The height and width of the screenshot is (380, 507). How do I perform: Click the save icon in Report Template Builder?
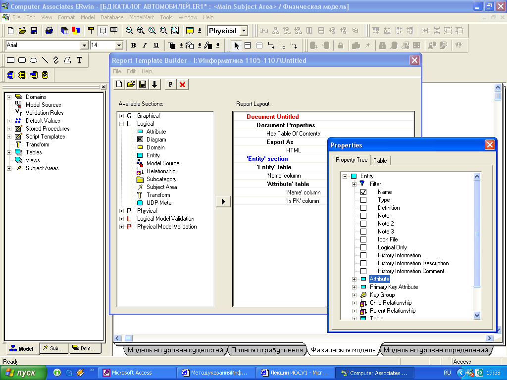(x=143, y=84)
